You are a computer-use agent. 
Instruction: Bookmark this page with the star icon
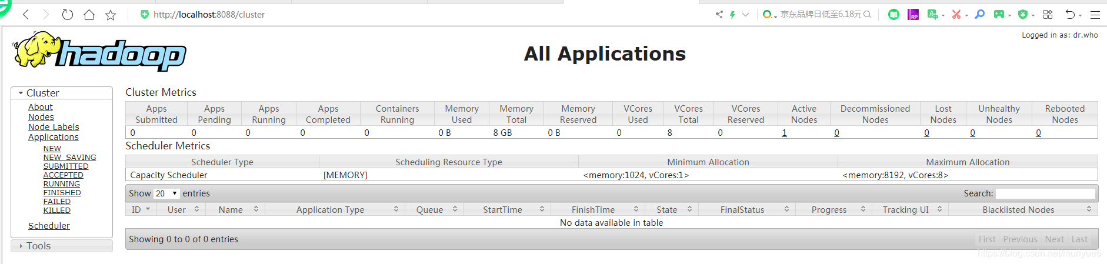coord(111,15)
